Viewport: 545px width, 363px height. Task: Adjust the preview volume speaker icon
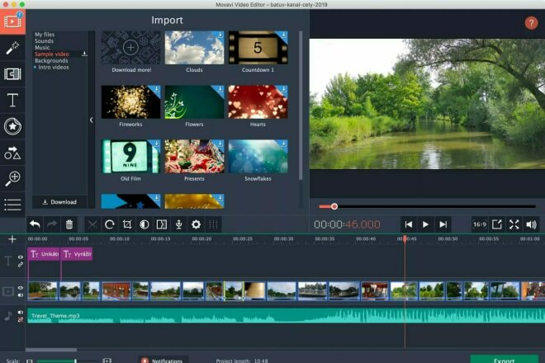coord(532,224)
